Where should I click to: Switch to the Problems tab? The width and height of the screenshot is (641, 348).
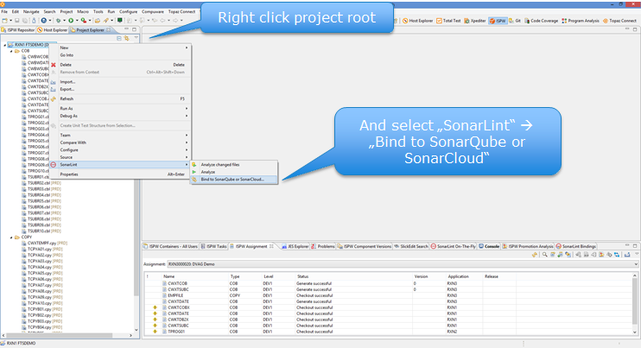(323, 246)
